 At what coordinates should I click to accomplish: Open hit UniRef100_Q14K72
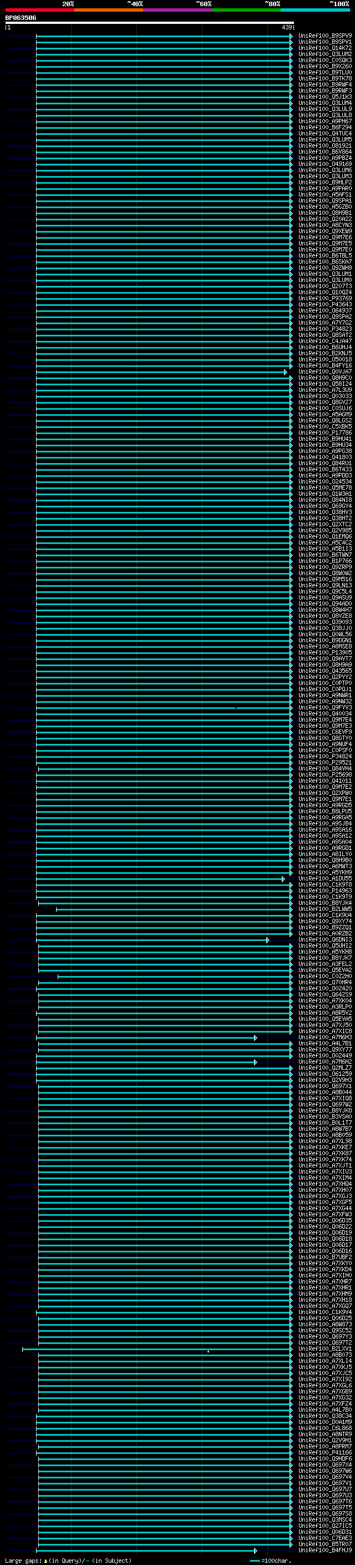click(x=325, y=48)
